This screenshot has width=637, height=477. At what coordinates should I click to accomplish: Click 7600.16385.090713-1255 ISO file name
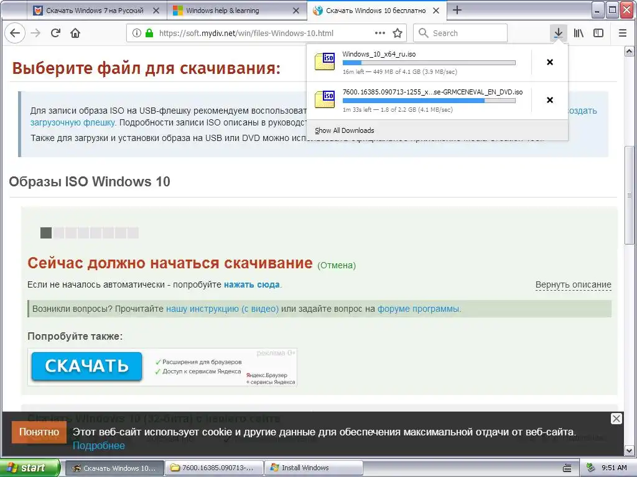433,92
